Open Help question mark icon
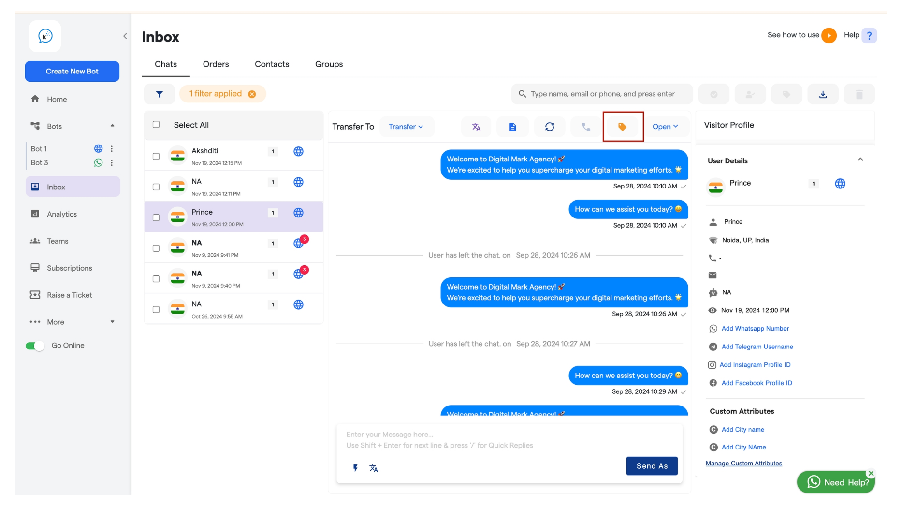 tap(869, 35)
